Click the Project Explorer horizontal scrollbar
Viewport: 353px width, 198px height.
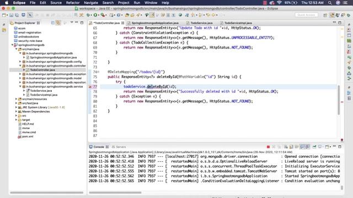coord(46,193)
